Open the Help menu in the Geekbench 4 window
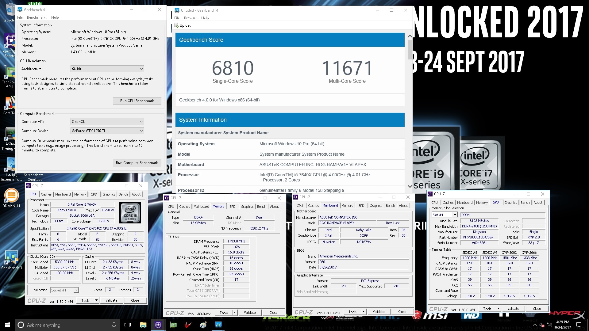Screen dimensions: 589x331 55,17
